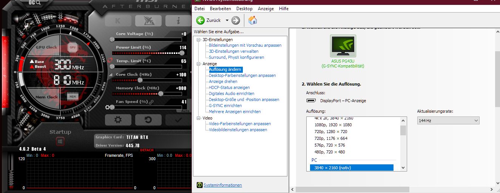Toggle power and temp limit link icon

(x=110, y=60)
